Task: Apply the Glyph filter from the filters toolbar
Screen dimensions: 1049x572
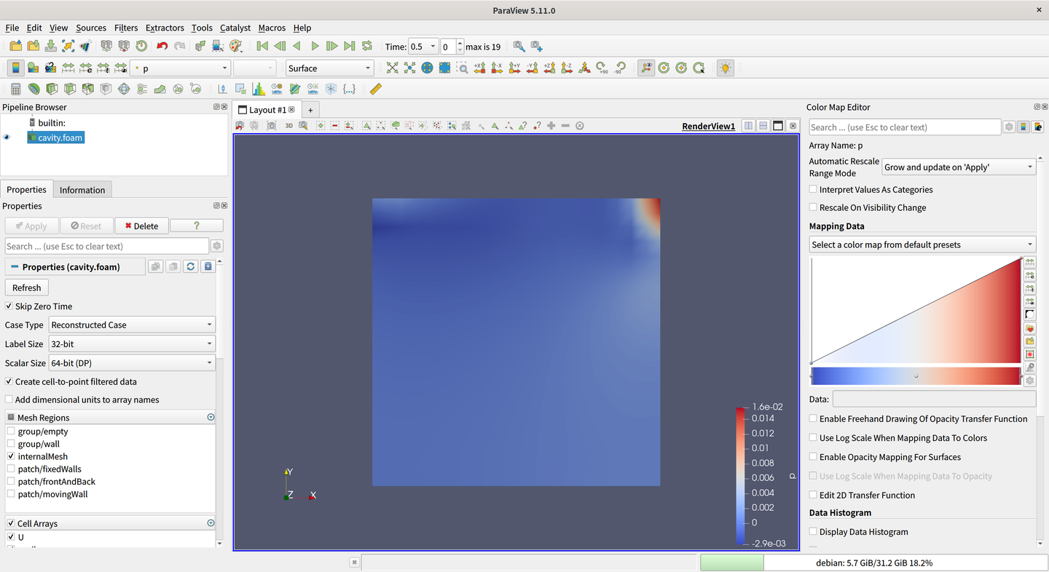Action: (123, 89)
